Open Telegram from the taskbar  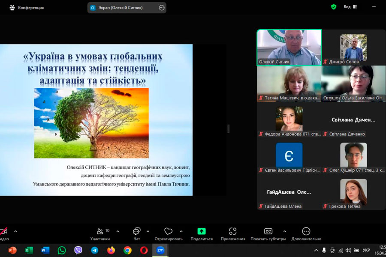coord(94,250)
